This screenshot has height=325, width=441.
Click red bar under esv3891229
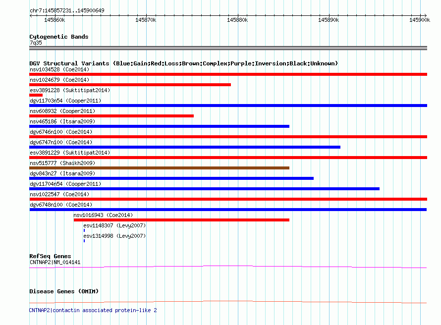point(228,158)
